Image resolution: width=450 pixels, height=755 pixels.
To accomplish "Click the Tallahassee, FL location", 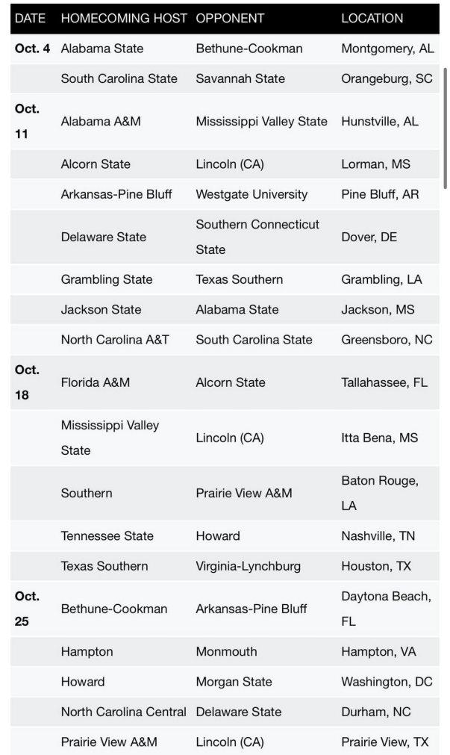I will 384,382.
